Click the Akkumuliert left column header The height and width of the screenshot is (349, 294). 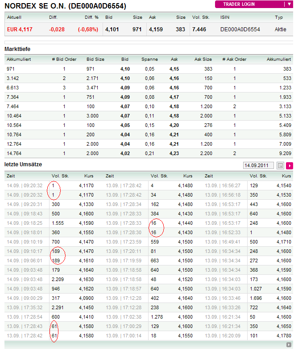coord(19,59)
